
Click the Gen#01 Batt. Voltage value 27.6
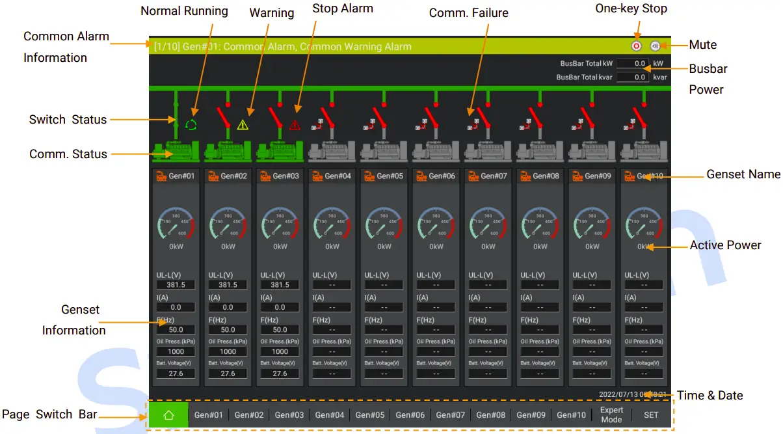(x=176, y=373)
